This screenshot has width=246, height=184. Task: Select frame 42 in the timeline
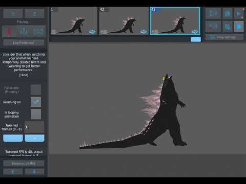[124, 21]
